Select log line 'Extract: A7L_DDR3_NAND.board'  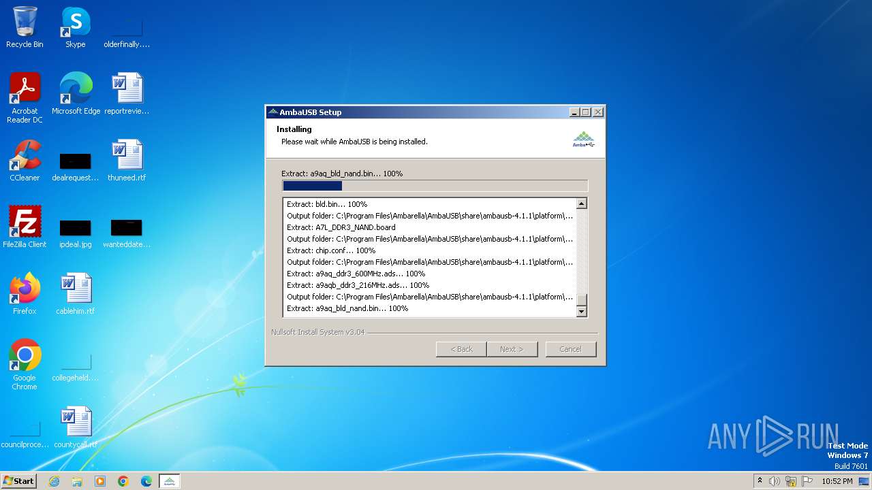click(341, 227)
